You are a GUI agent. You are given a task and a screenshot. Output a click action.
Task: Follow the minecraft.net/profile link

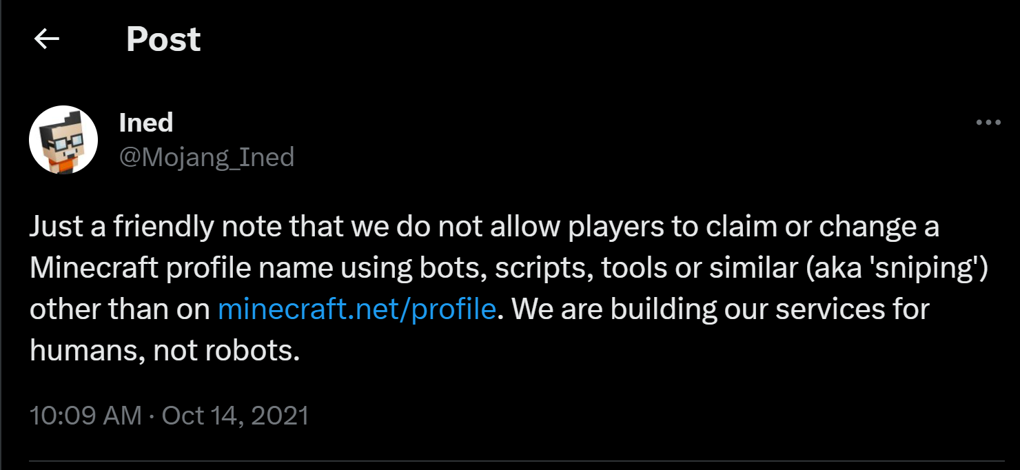pyautogui.click(x=356, y=309)
